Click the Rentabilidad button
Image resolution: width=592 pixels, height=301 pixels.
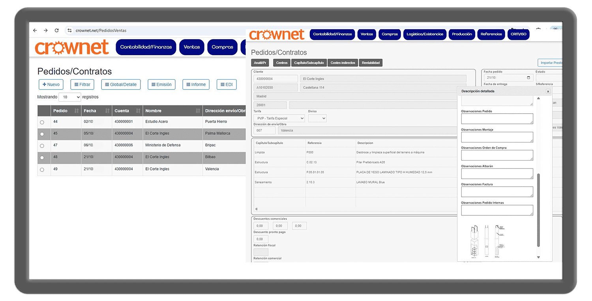[371, 63]
